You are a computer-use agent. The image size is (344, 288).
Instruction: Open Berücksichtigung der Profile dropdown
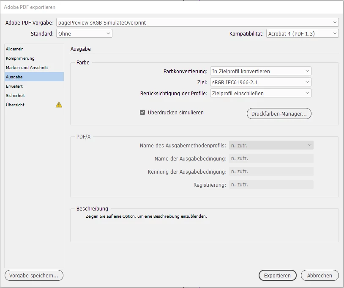261,93
